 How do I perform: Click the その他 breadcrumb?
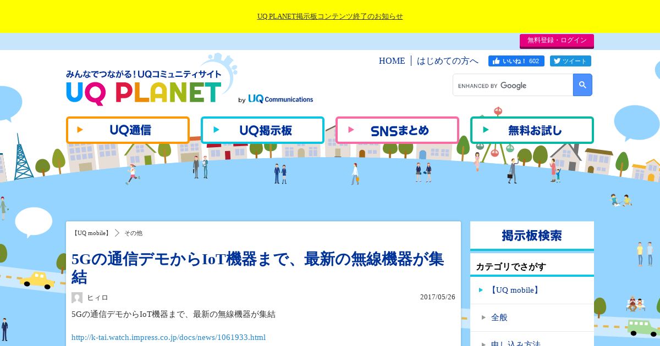pyautogui.click(x=133, y=233)
